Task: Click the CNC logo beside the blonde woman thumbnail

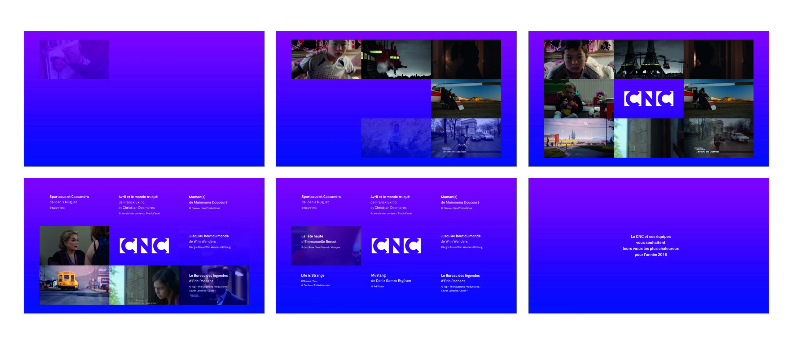Action: (x=144, y=246)
